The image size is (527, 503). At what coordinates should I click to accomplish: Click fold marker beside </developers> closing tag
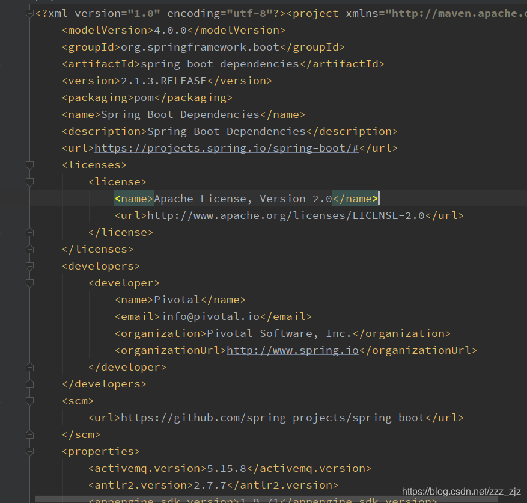(x=29, y=384)
